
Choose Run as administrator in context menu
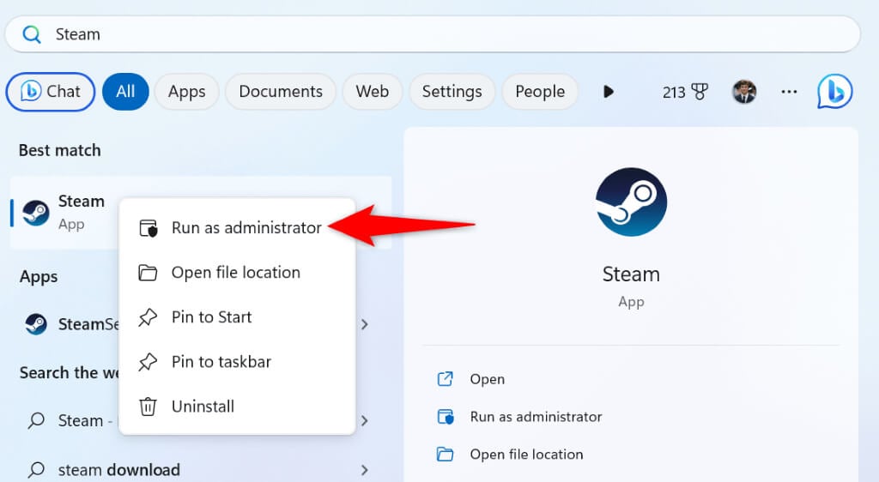pyautogui.click(x=237, y=228)
